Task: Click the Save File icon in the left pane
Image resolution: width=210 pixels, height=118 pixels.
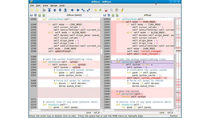Action: pyautogui.click(x=40, y=15)
